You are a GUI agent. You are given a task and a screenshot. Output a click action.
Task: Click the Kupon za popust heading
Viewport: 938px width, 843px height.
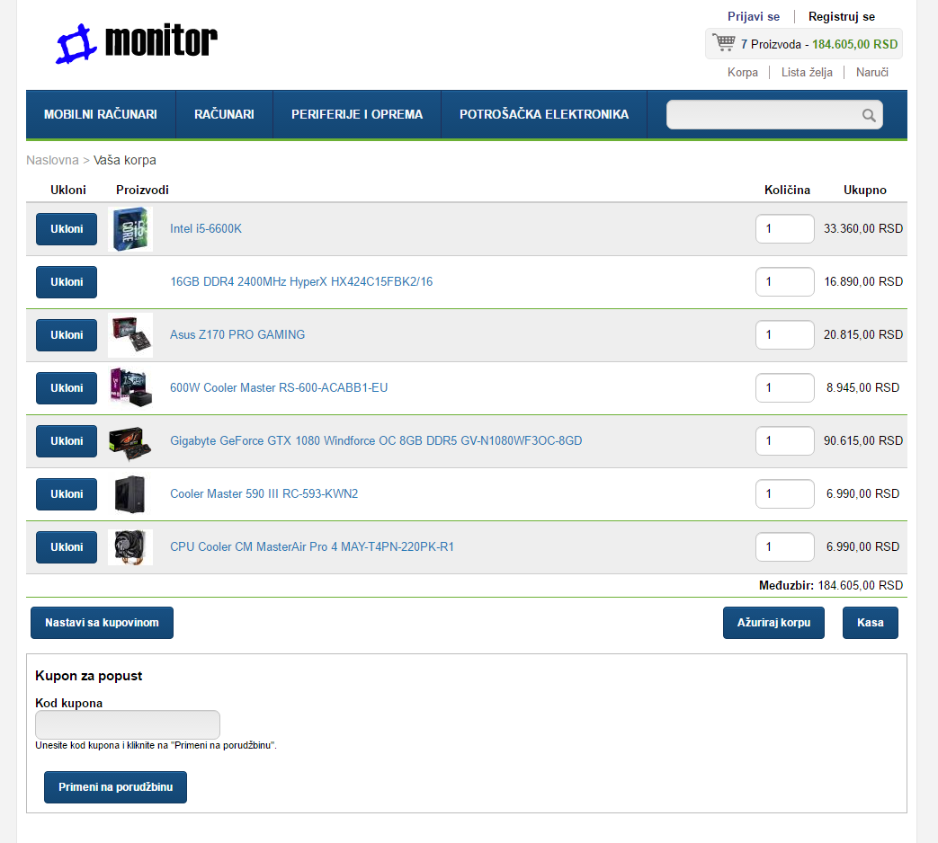click(88, 676)
